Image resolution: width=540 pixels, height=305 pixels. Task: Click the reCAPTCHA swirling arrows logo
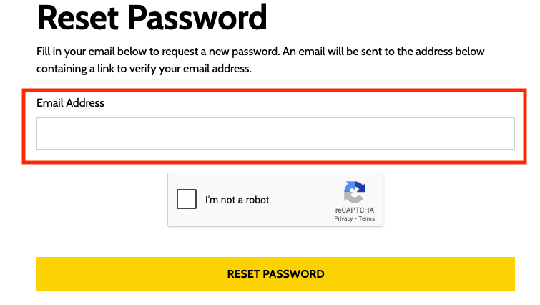point(354,192)
